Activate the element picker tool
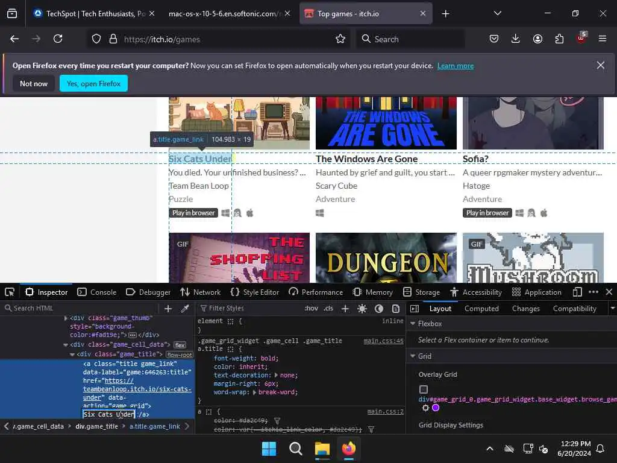Image resolution: width=617 pixels, height=463 pixels. pos(10,292)
